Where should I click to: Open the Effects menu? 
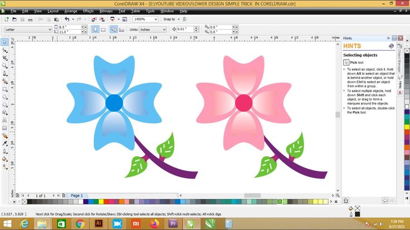(x=88, y=11)
